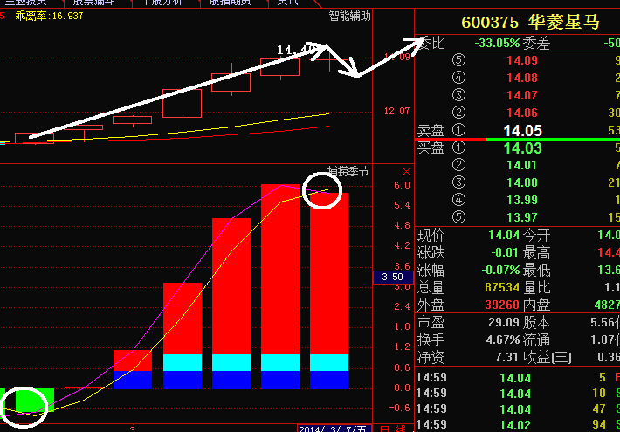Click the 3.50 axis value marker
This screenshot has width=620, height=432.
393,277
